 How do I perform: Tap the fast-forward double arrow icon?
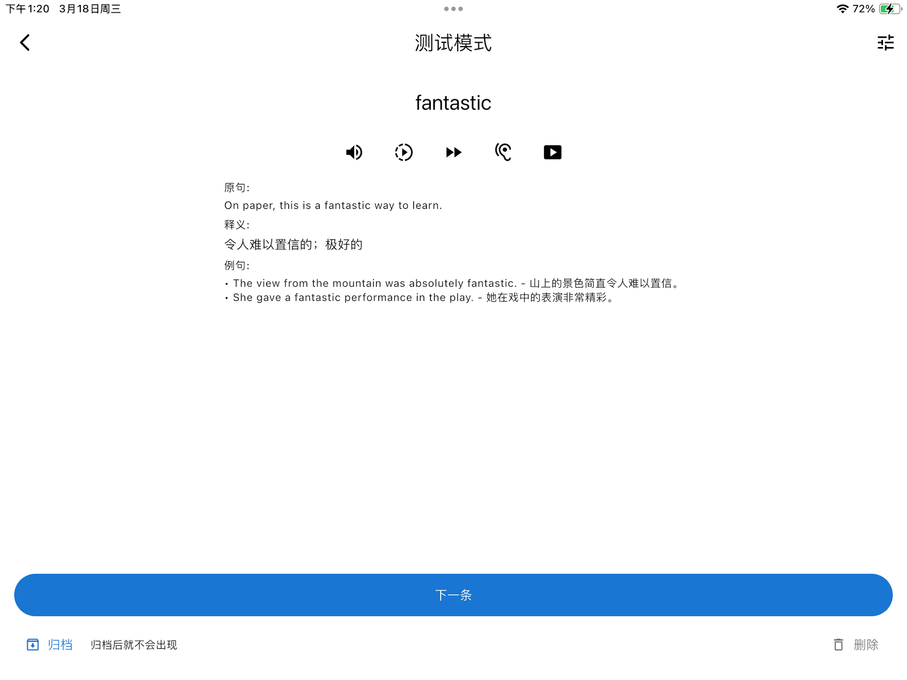point(453,153)
